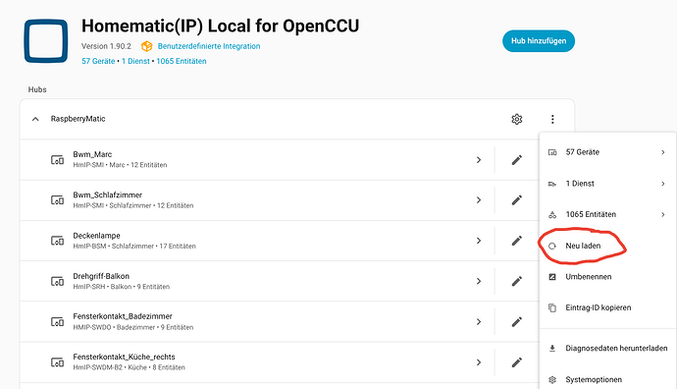Viewport: 677px width, 389px height.
Task: Open Benutzerdefinierte Integration link
Action: (209, 46)
